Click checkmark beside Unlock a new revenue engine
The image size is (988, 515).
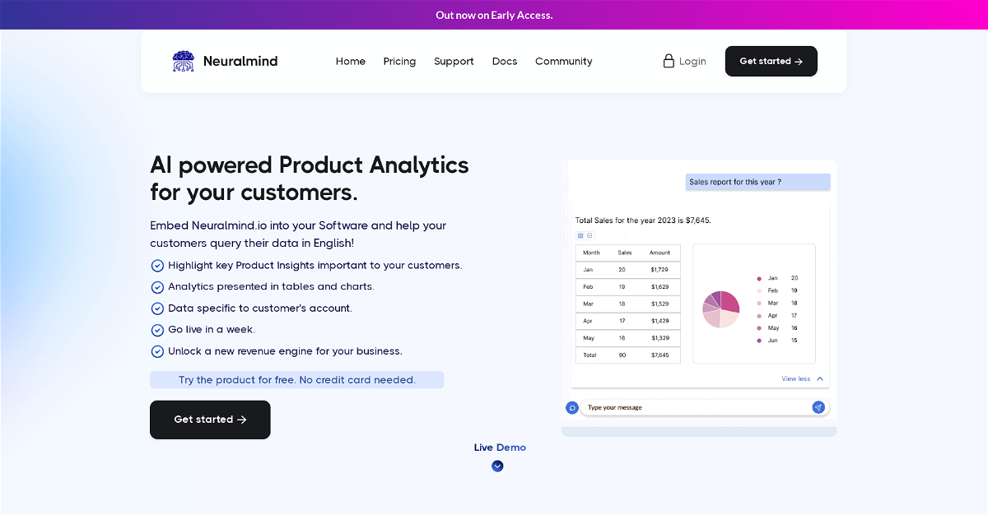157,351
